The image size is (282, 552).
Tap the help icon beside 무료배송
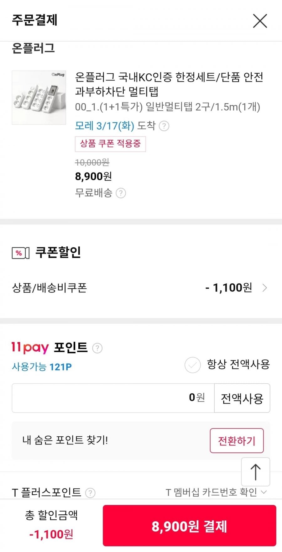pos(121,193)
